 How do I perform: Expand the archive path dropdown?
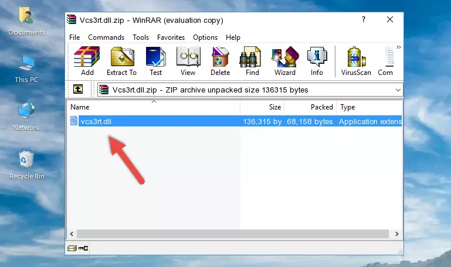(x=398, y=90)
